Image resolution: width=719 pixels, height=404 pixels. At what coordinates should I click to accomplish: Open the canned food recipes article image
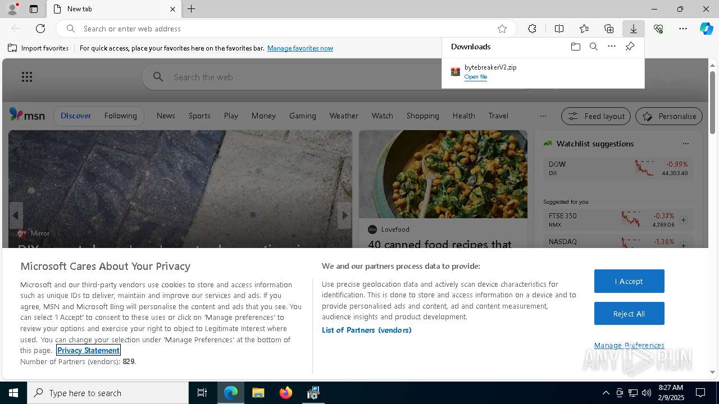[443, 175]
